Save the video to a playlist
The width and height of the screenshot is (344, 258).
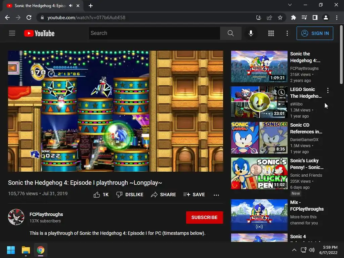tap(194, 195)
